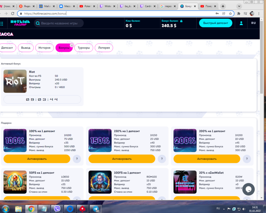Select the Лотерея tab

pyautogui.click(x=104, y=48)
